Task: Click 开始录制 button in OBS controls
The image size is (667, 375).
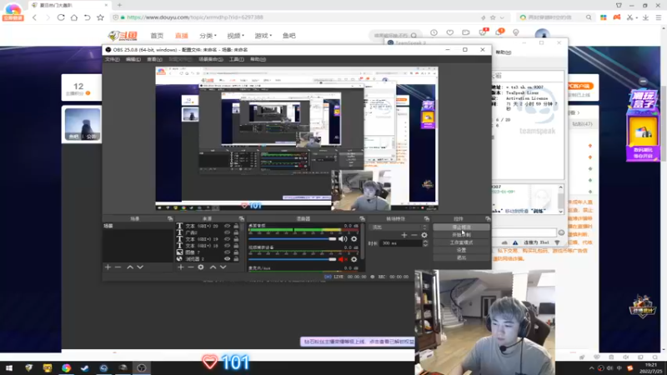Action: (x=461, y=235)
